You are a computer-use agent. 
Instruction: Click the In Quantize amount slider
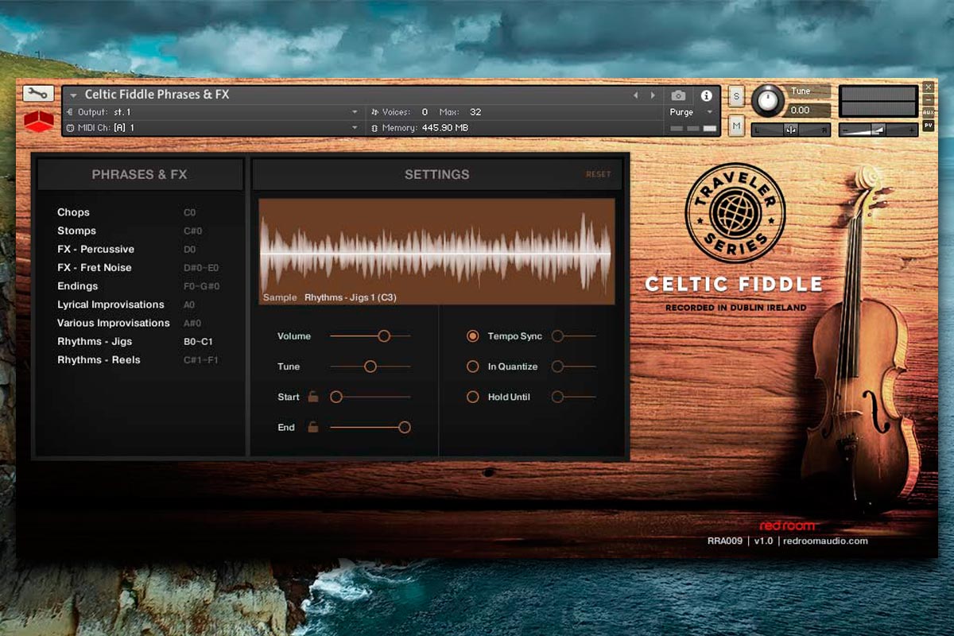point(573,366)
